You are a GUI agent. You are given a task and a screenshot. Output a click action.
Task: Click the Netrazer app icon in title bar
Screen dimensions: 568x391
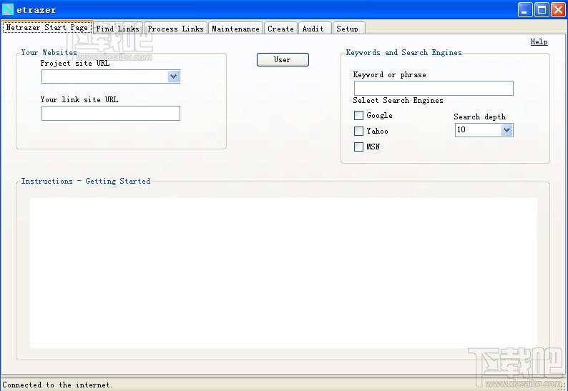coord(8,9)
